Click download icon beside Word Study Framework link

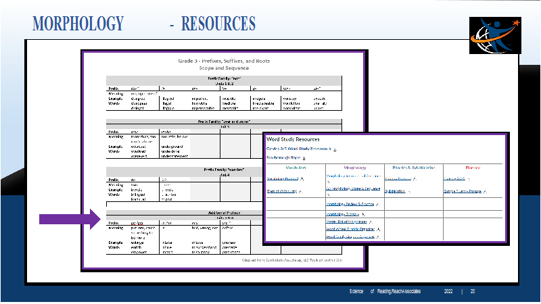pyautogui.click(x=335, y=149)
